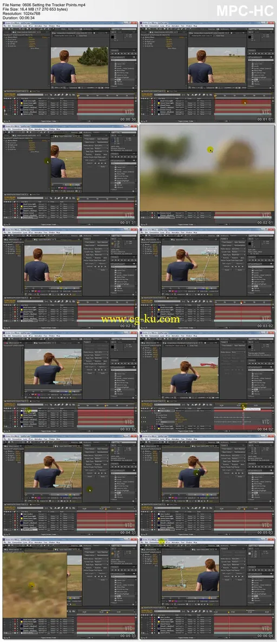Open the video frame stamped 00:00:30
Screen dimensions: 277x642
pyautogui.click(x=70, y=71)
